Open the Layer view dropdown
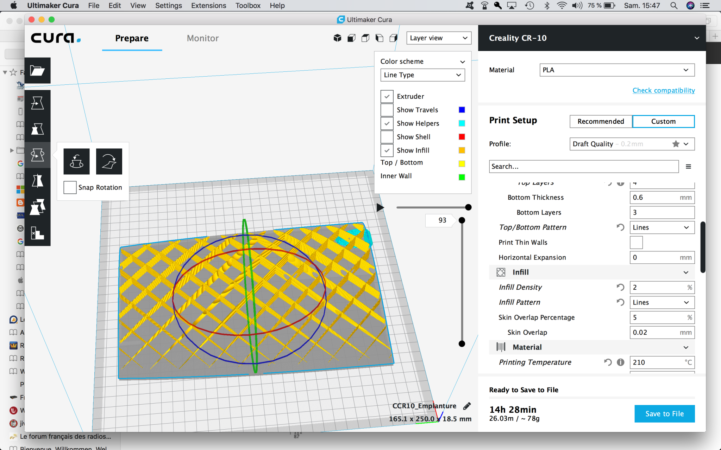Screen dimensions: 721x450 coord(439,38)
